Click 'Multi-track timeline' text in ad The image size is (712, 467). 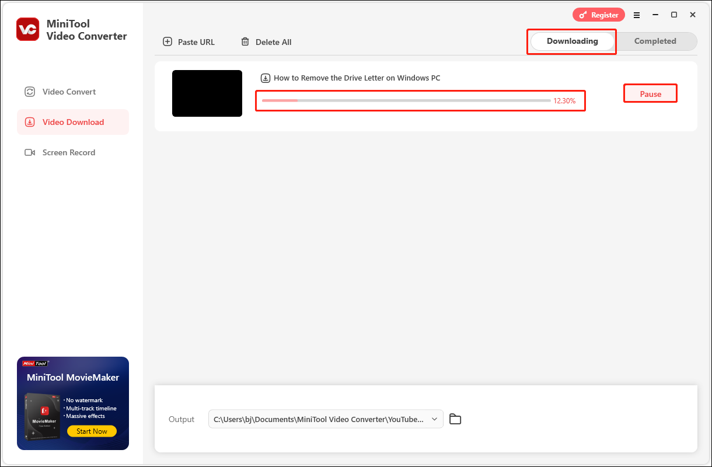(91, 409)
